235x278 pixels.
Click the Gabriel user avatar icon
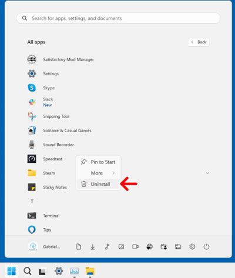[33, 246]
